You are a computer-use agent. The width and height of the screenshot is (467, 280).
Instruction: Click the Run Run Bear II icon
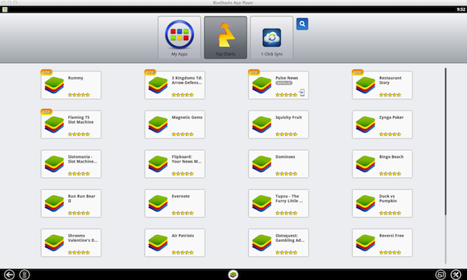[x=54, y=203]
